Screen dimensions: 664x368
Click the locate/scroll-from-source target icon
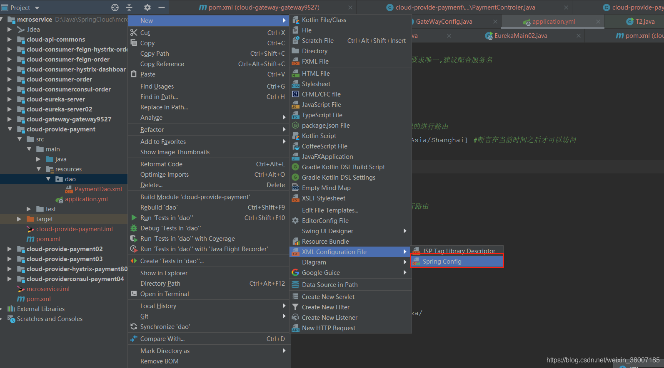point(115,7)
